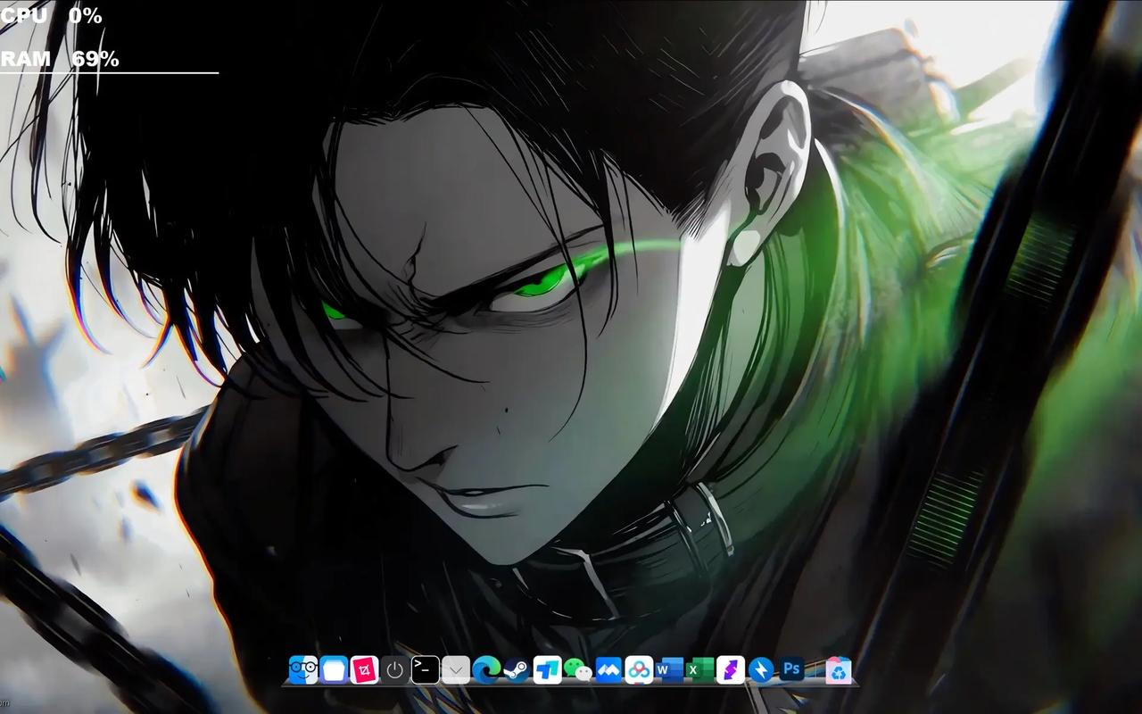
Task: Open the Finder-style face icon in dock
Action: click(303, 669)
